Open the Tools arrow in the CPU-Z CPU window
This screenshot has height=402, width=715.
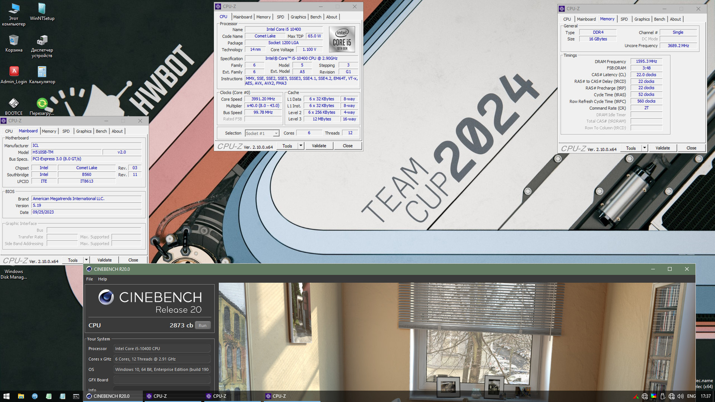[x=301, y=146]
